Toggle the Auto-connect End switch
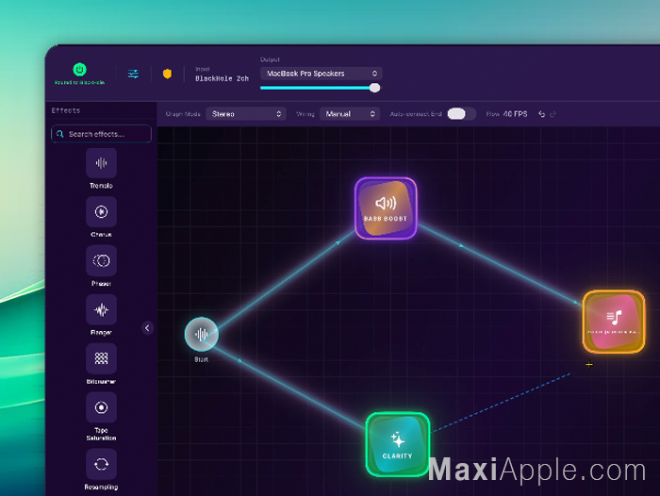This screenshot has width=660, height=496. click(x=461, y=114)
